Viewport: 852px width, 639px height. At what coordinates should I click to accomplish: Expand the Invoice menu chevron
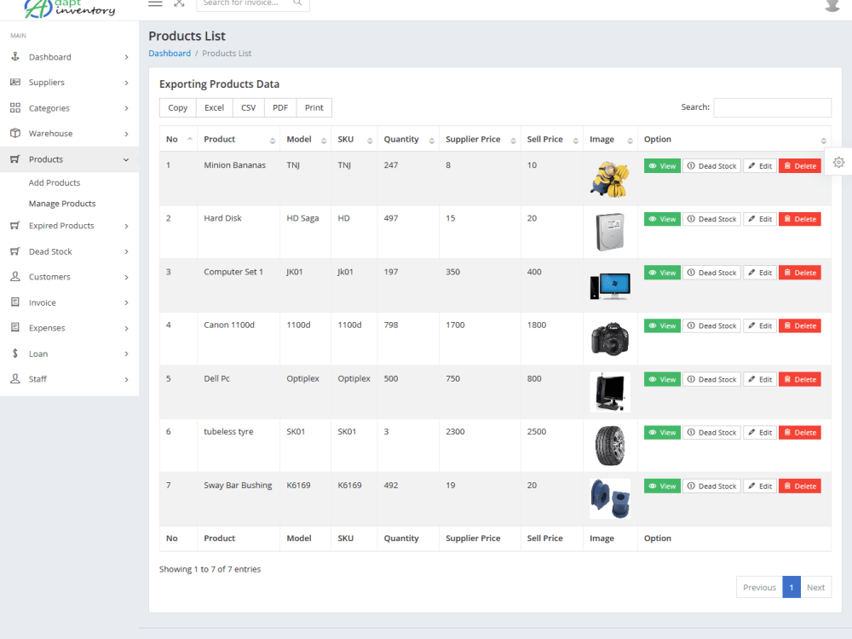(x=126, y=302)
